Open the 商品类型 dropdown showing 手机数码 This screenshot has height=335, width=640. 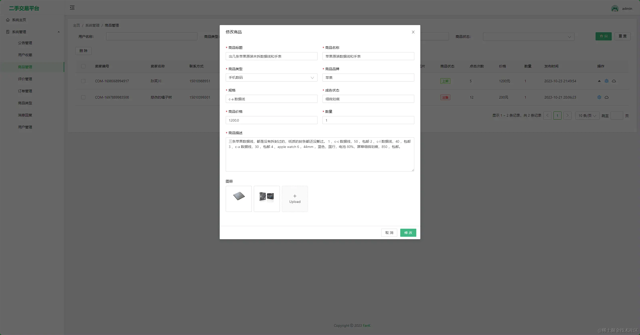point(271,77)
